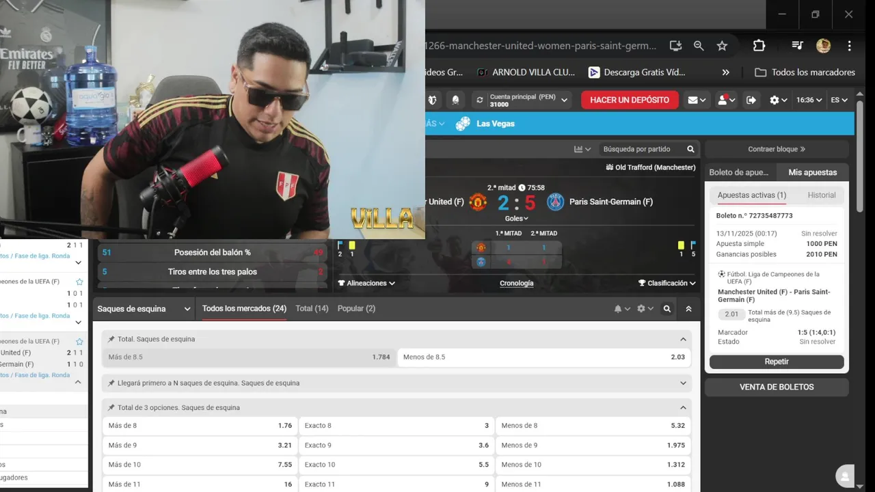Select the Exacto 9 odds 3.6
Viewport: 875px width, 492px height.
point(396,446)
